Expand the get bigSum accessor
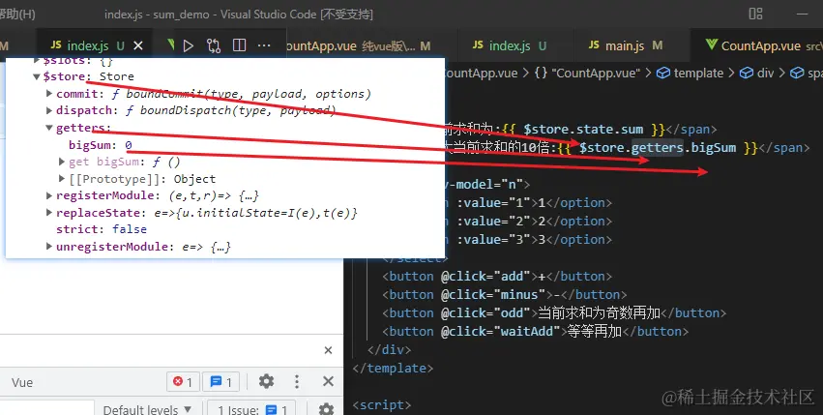The height and width of the screenshot is (415, 823). pyautogui.click(x=62, y=162)
